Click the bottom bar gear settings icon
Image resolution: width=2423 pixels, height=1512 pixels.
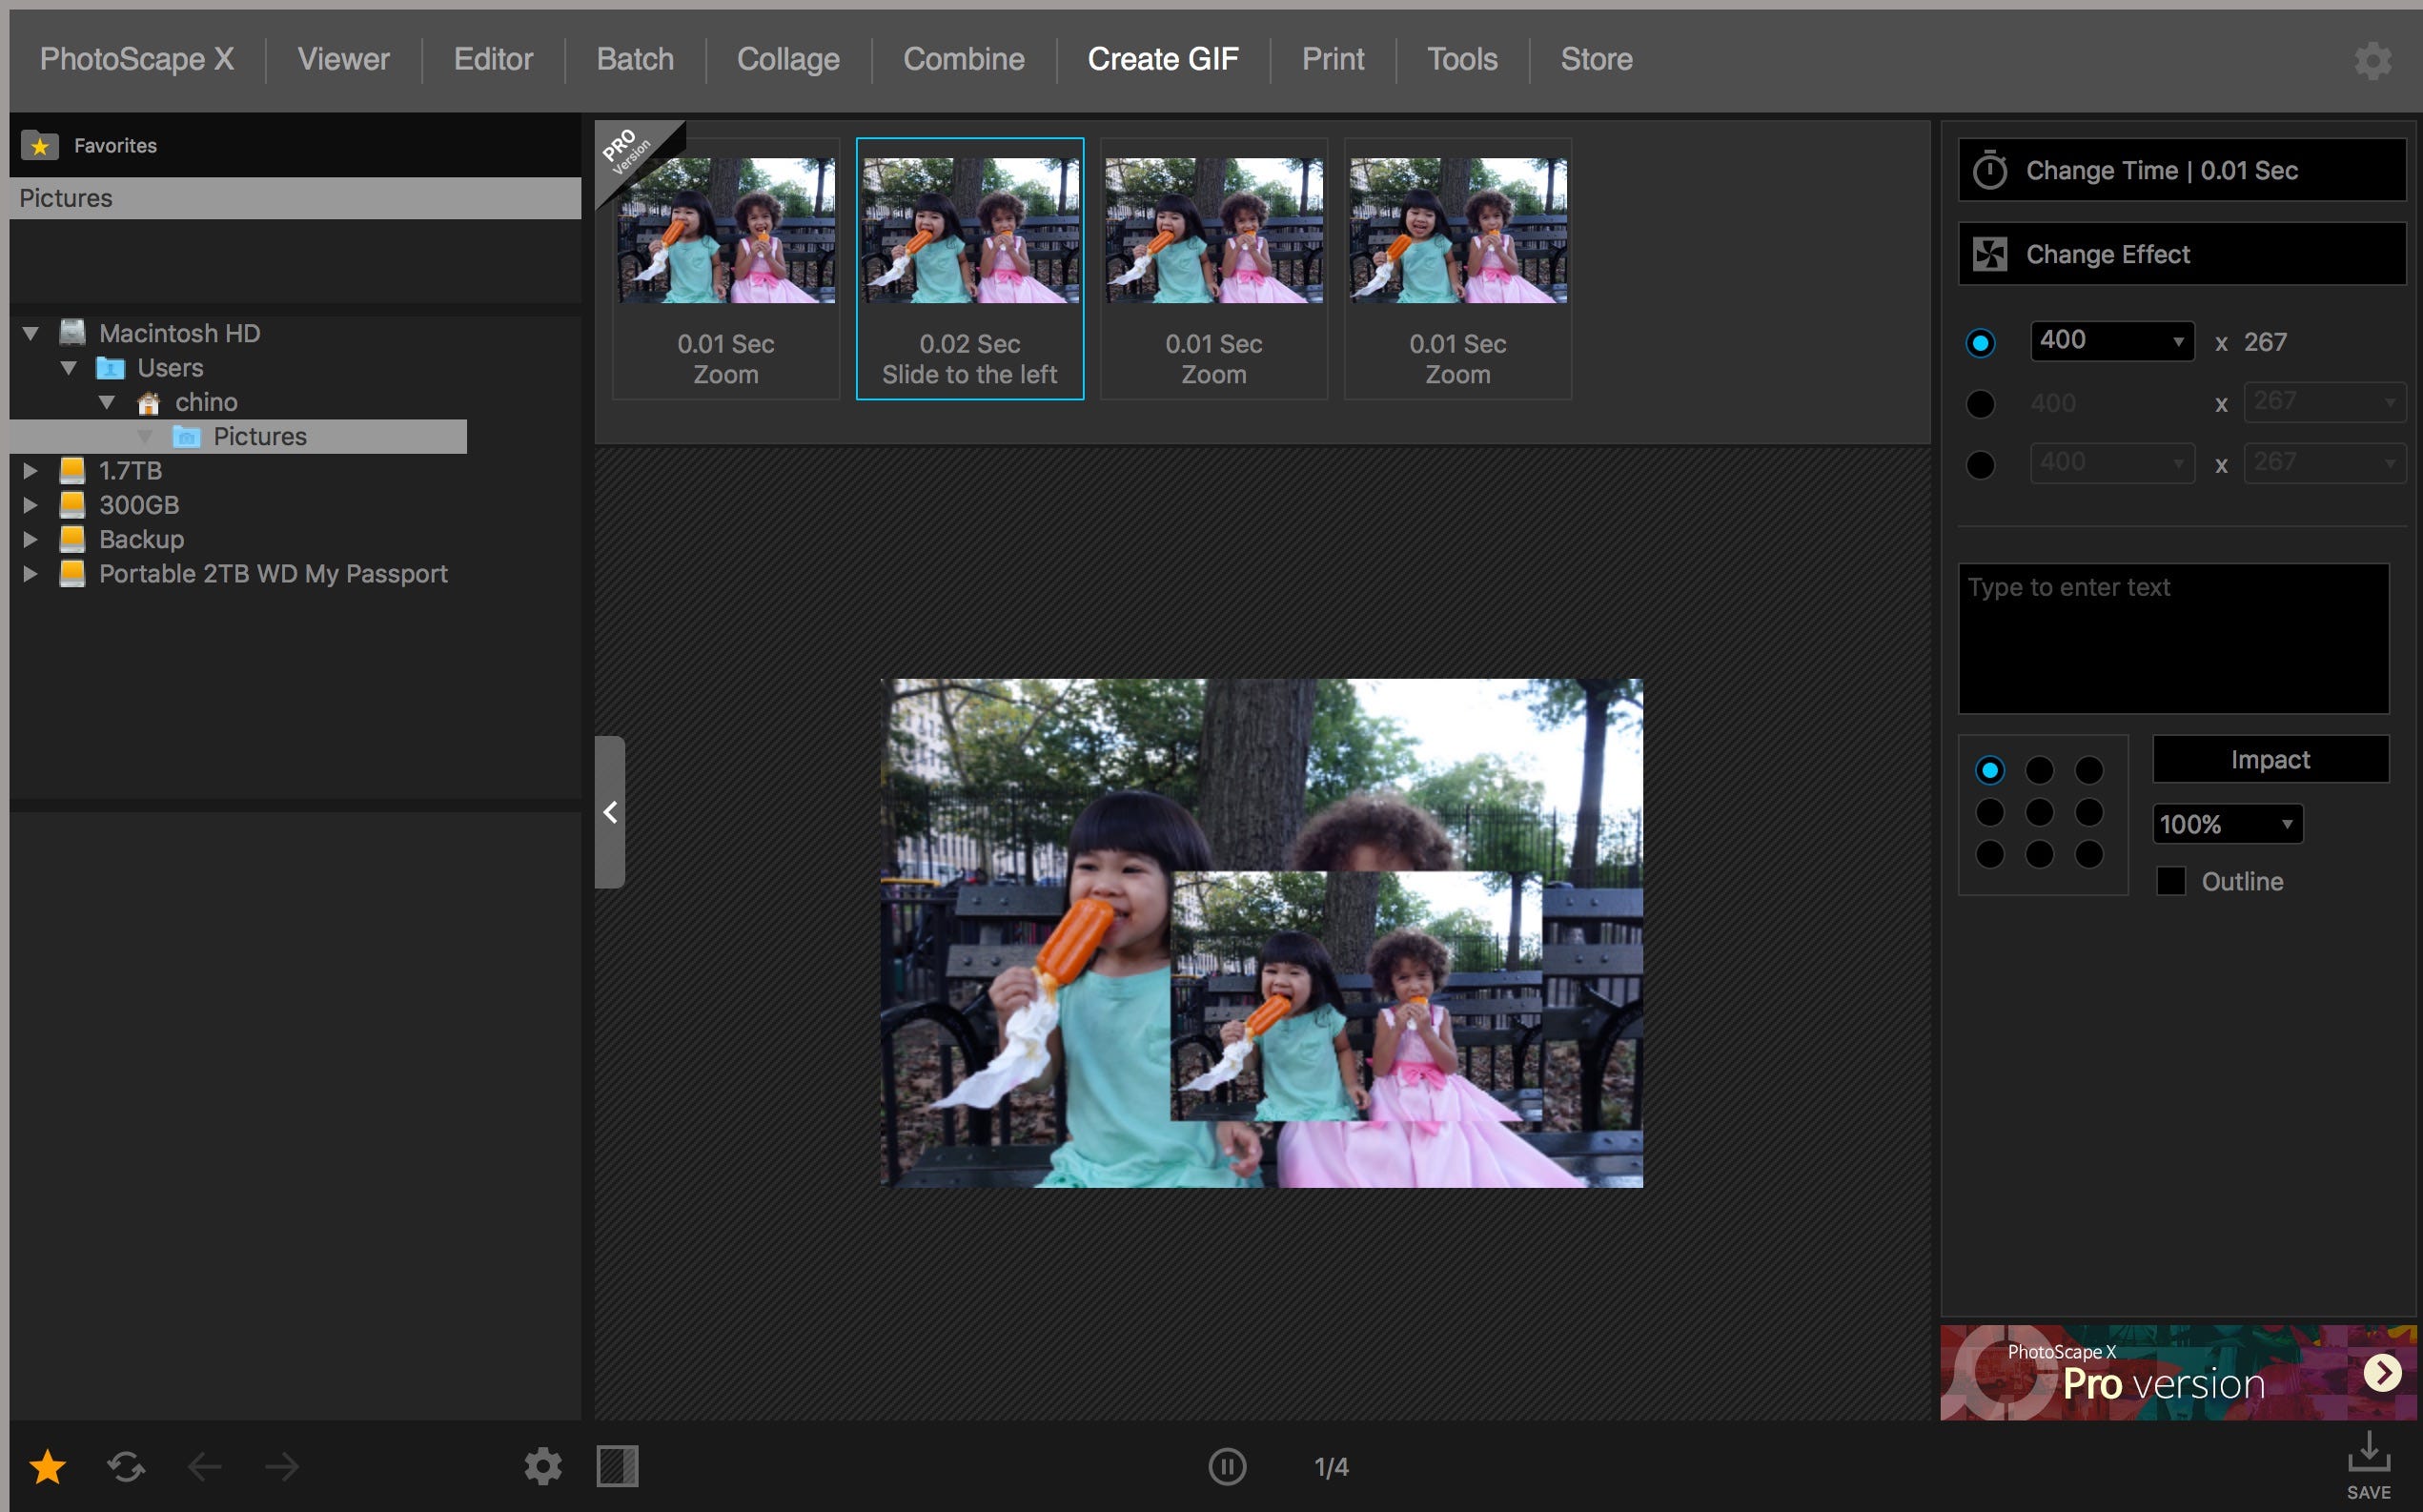542,1466
